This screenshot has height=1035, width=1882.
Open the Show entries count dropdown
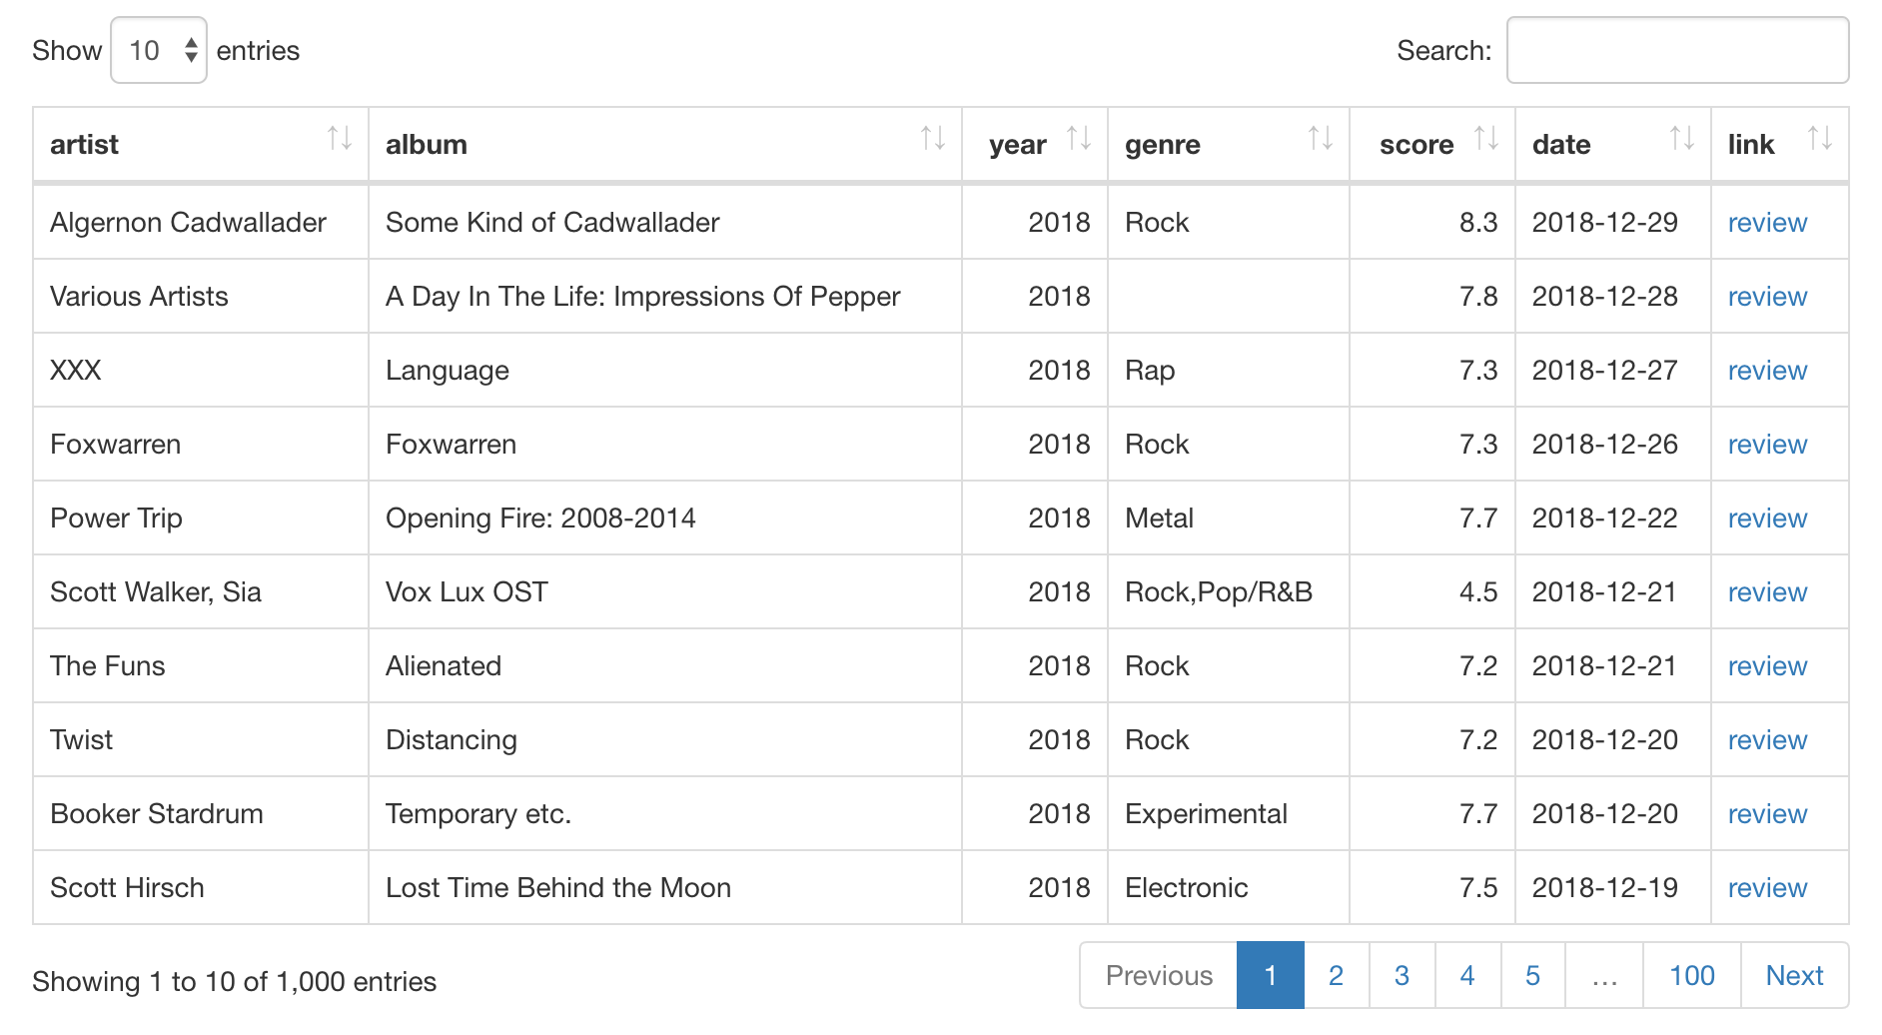[159, 51]
